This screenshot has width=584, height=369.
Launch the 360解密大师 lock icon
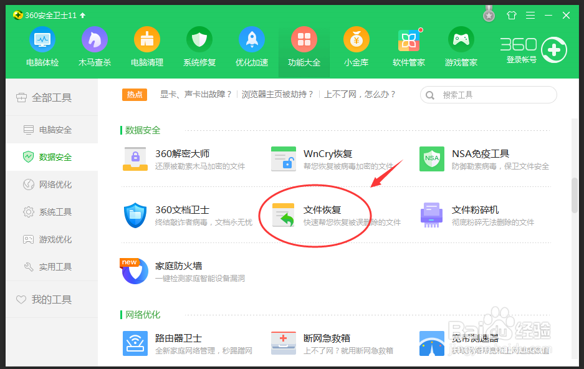(135, 159)
